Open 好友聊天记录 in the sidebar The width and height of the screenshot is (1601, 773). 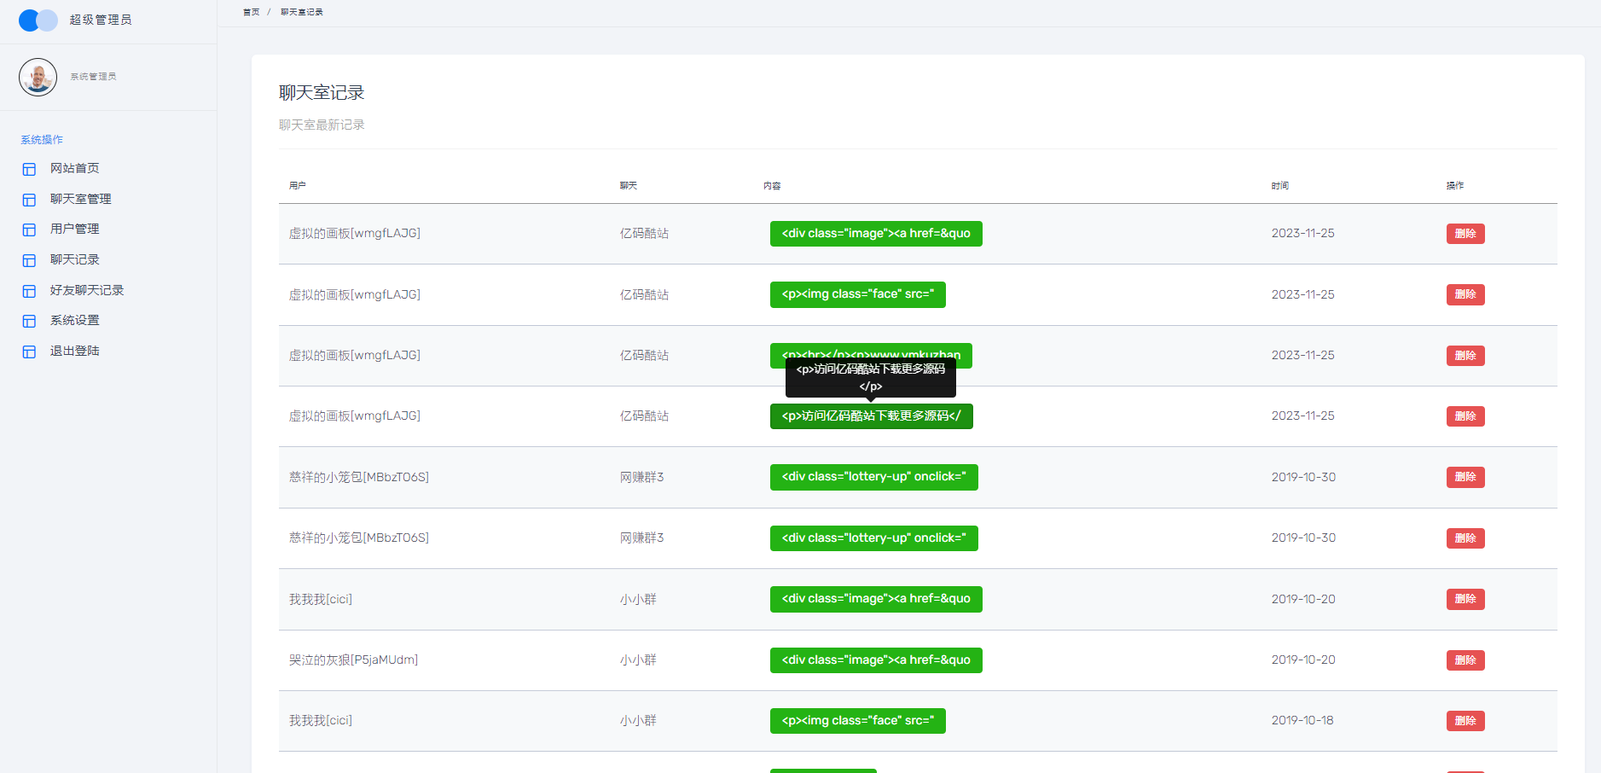point(86,290)
